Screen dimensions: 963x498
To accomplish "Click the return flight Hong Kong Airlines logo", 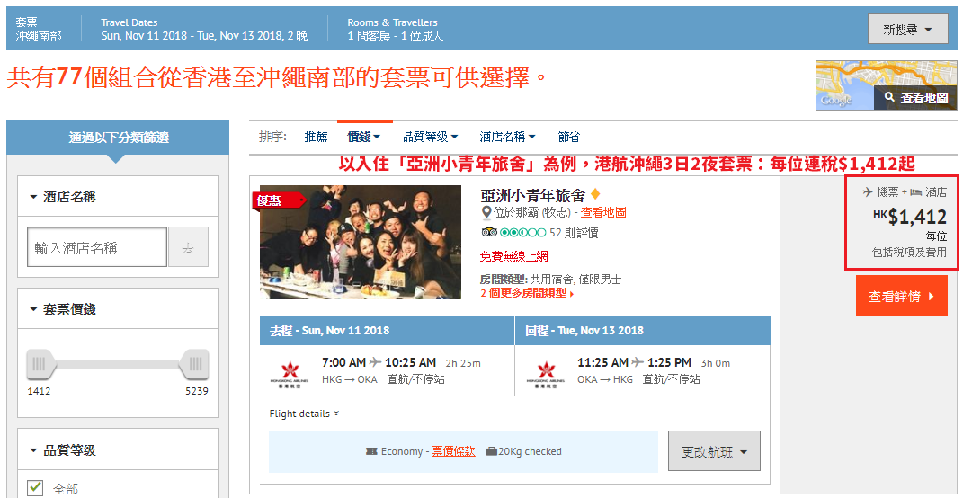I will [x=544, y=373].
